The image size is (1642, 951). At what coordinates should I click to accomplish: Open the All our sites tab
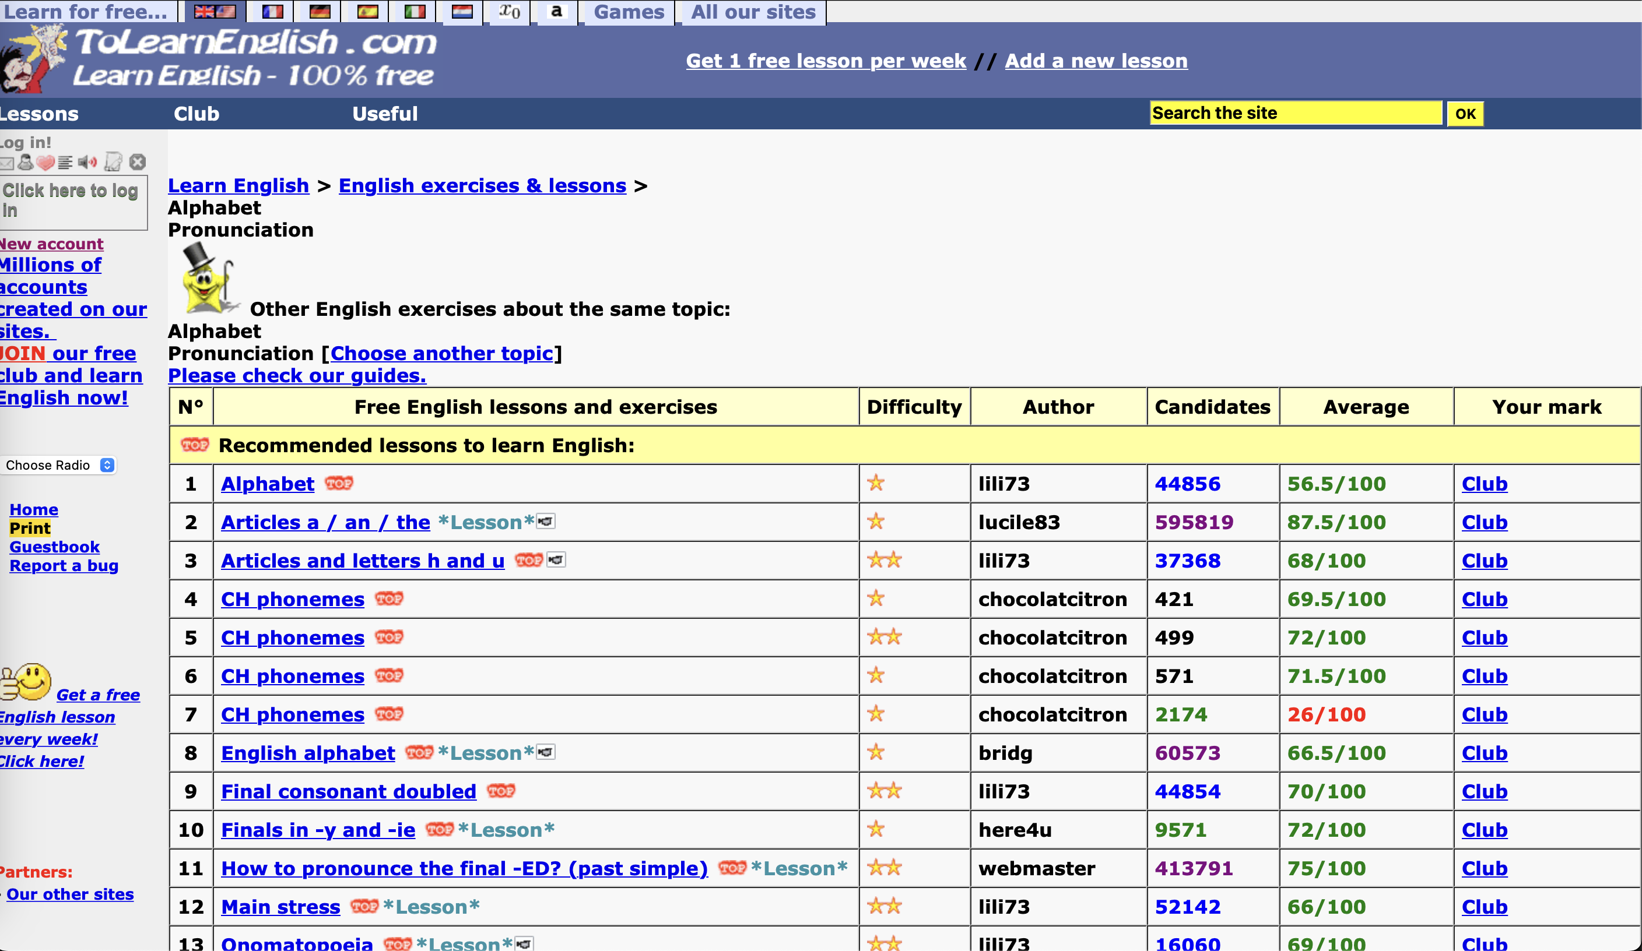tap(753, 12)
